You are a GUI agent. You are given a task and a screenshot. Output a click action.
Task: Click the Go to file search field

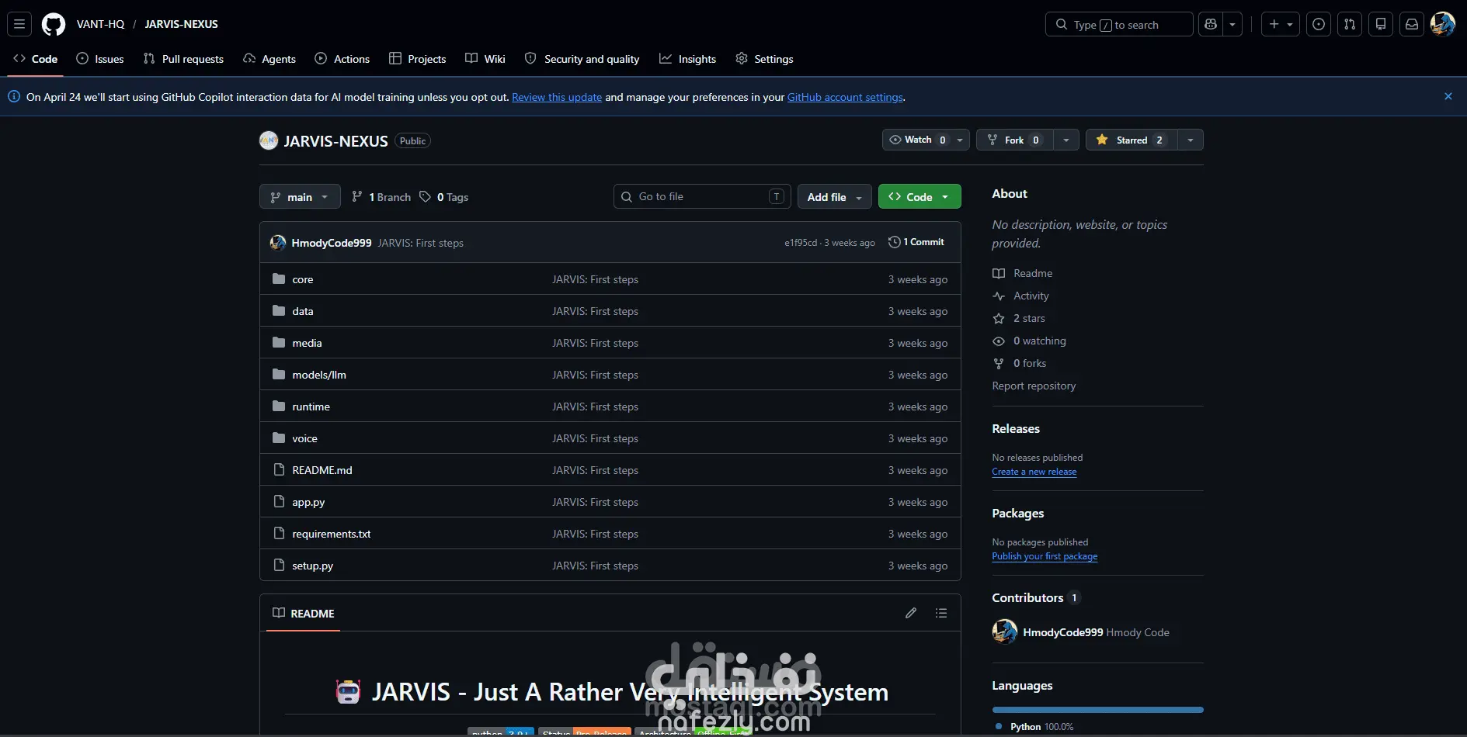click(x=702, y=196)
